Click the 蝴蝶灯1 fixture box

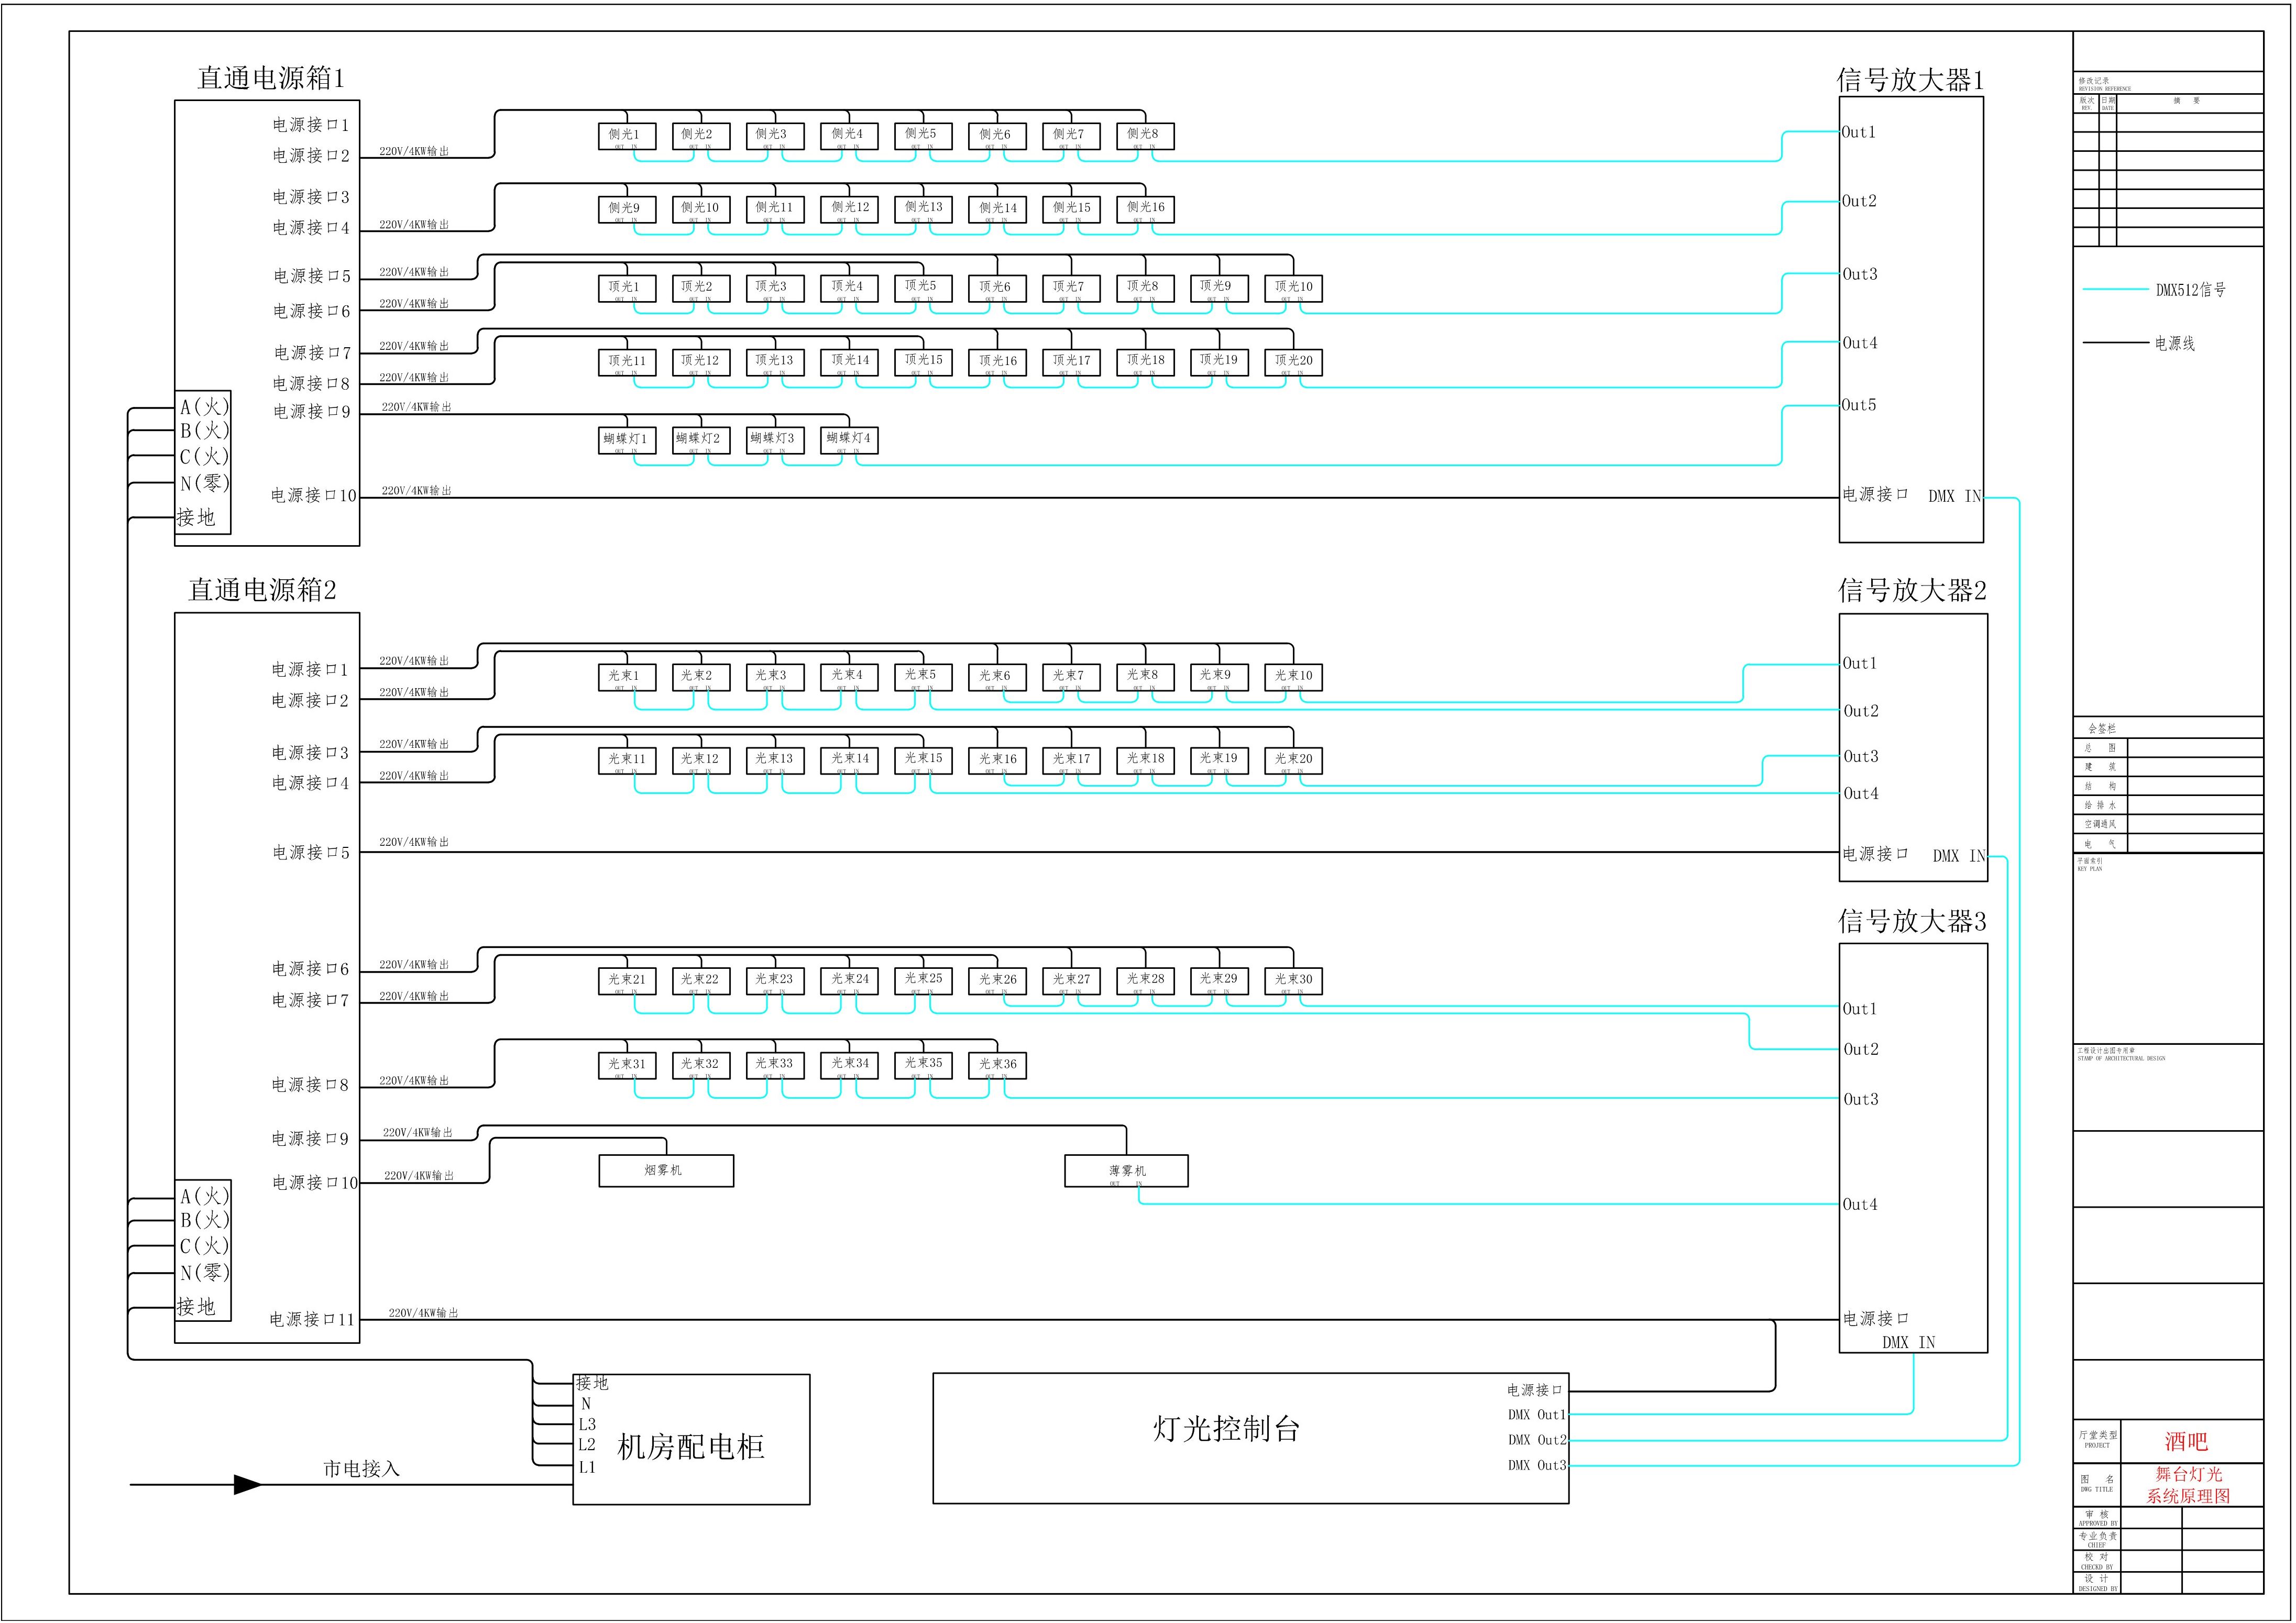627,440
